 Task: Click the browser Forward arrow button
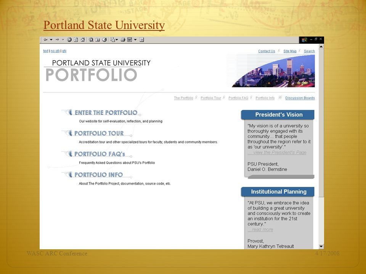(x=57, y=40)
